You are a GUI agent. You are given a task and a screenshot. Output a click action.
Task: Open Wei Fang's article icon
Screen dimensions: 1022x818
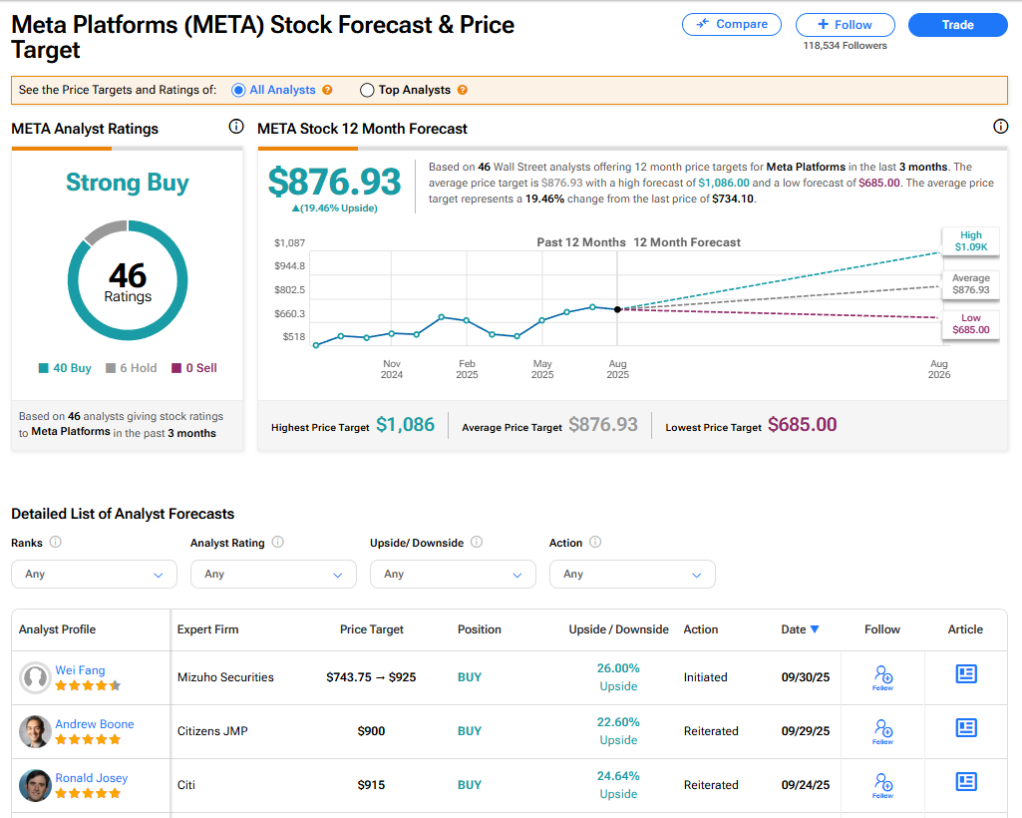pyautogui.click(x=965, y=674)
